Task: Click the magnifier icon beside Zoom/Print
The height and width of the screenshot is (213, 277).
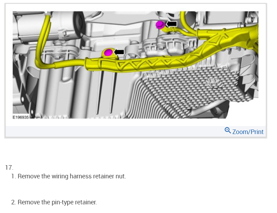Action: coord(228,131)
